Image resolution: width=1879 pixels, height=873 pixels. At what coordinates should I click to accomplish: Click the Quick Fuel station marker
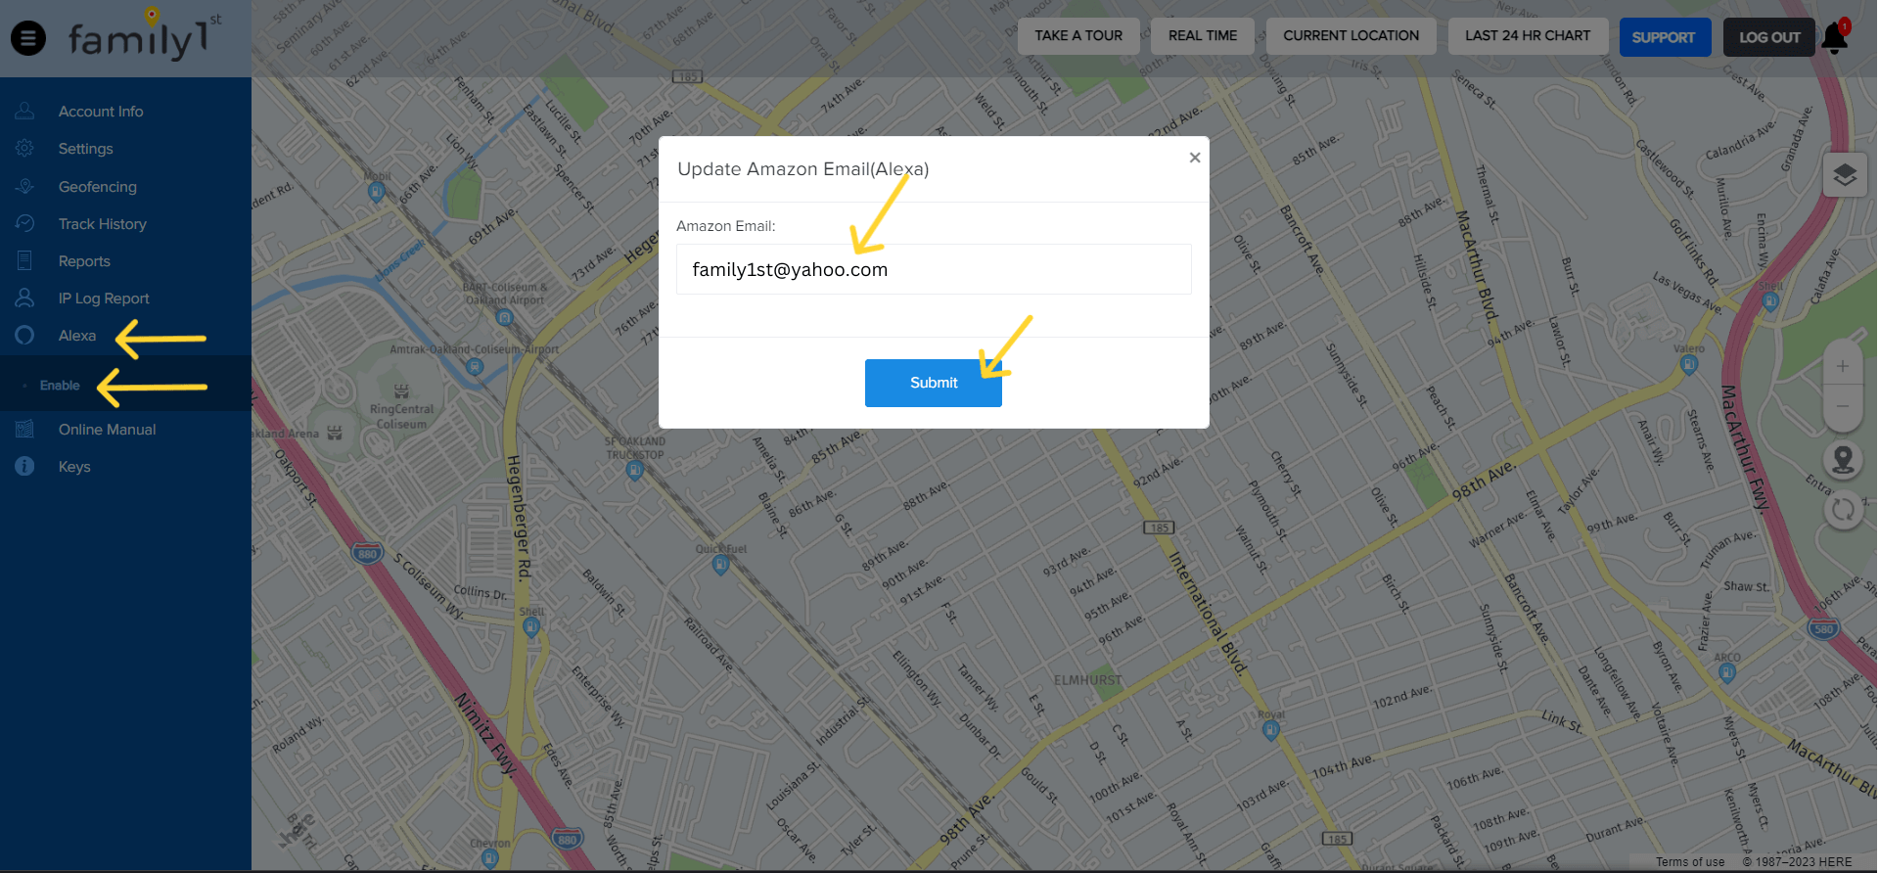coord(721,565)
